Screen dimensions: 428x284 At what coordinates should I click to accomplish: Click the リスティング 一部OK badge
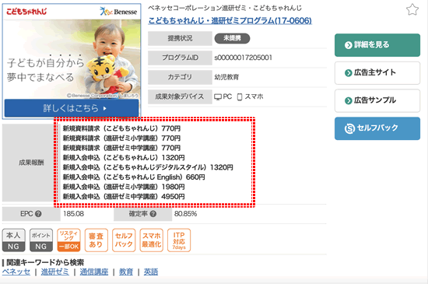(x=68, y=240)
